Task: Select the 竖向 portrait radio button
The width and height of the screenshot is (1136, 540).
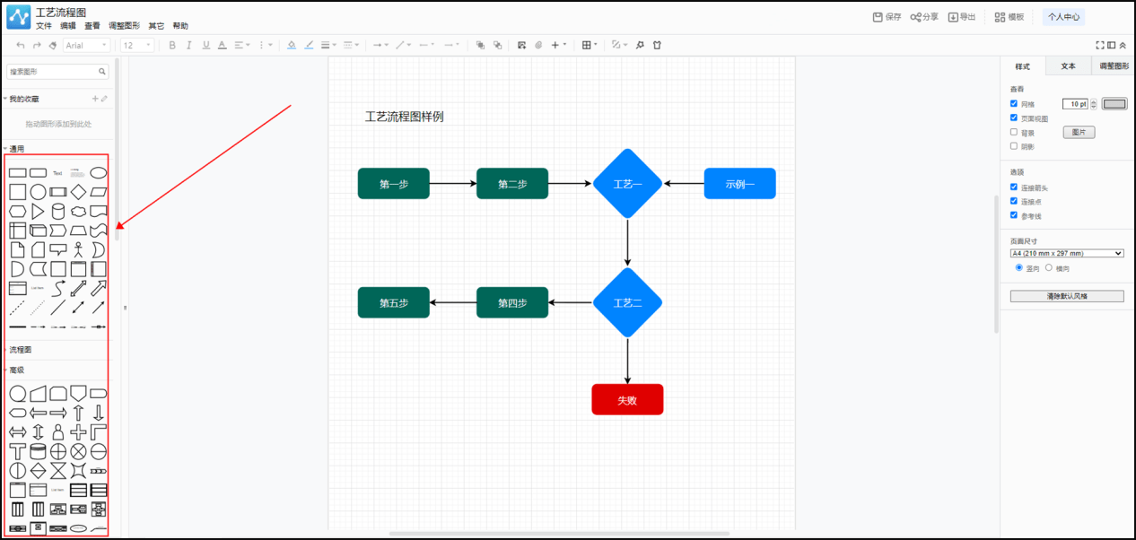Action: click(x=1018, y=267)
